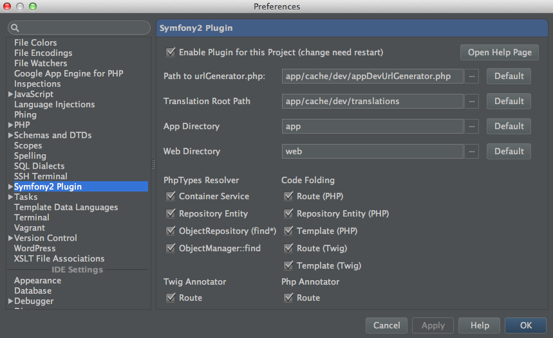553x338 pixels.
Task: Open XSLT File Associations settings
Action: (x=59, y=259)
